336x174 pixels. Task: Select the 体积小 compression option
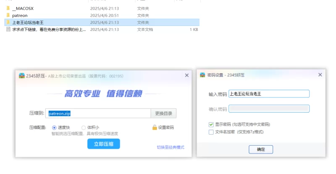84,128
